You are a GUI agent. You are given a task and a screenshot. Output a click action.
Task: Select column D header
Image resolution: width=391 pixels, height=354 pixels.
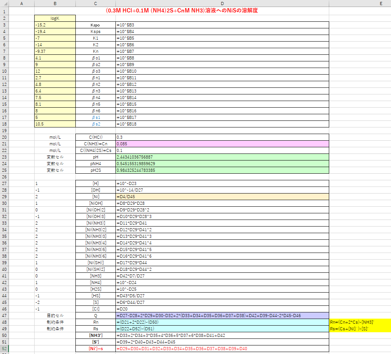tap(222, 3)
